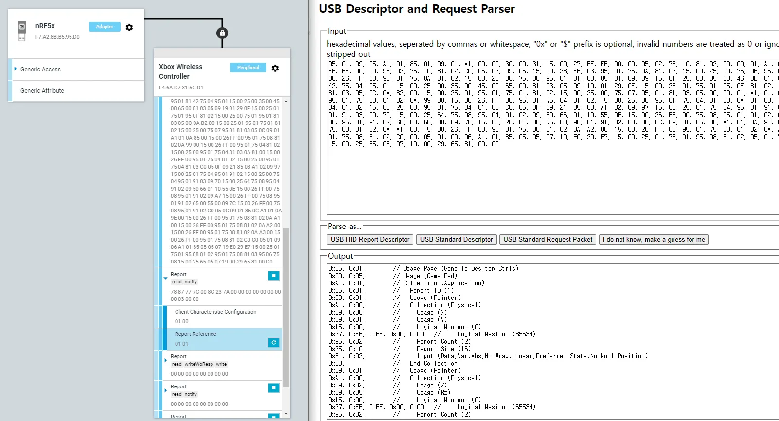This screenshot has height=421, width=779.
Task: Focus the hexadecimal Input text area
Action: (553, 137)
